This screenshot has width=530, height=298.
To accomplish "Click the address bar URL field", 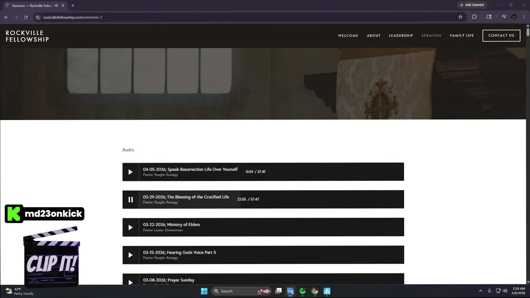I will [244, 17].
